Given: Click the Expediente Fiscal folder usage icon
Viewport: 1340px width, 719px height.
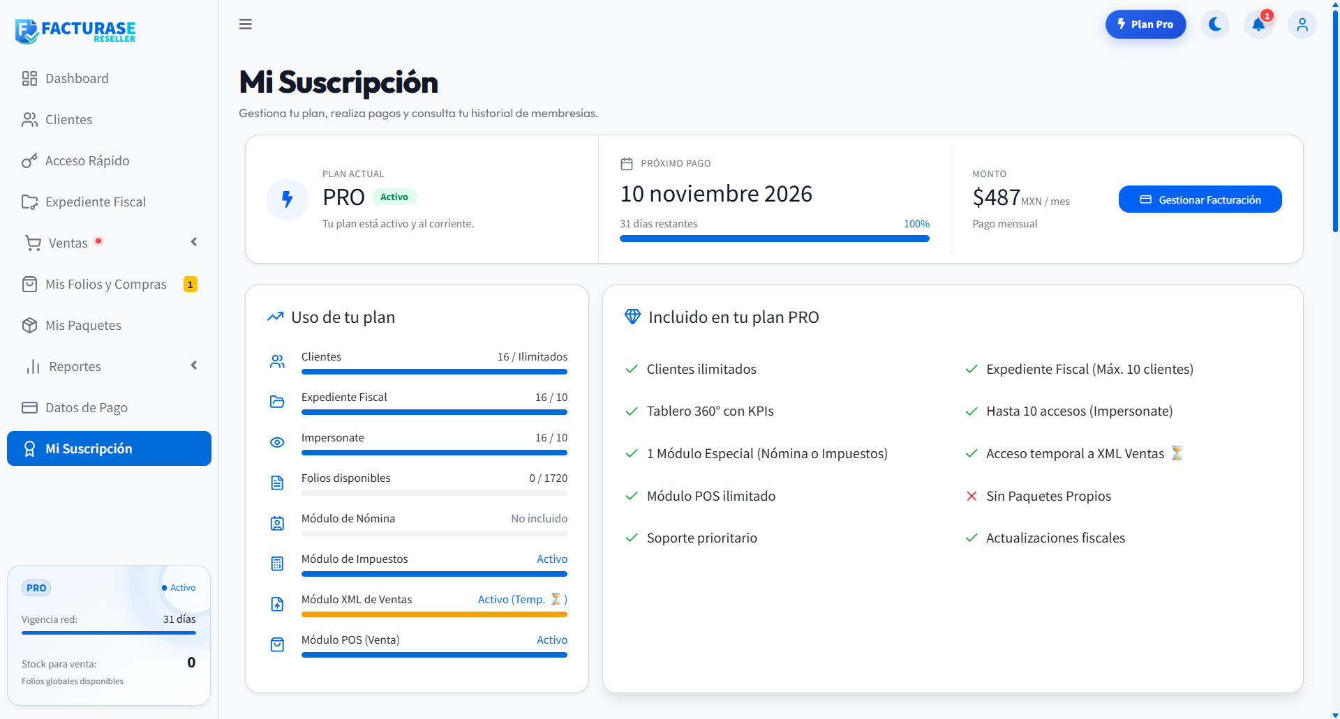Looking at the screenshot, I should click(x=277, y=402).
